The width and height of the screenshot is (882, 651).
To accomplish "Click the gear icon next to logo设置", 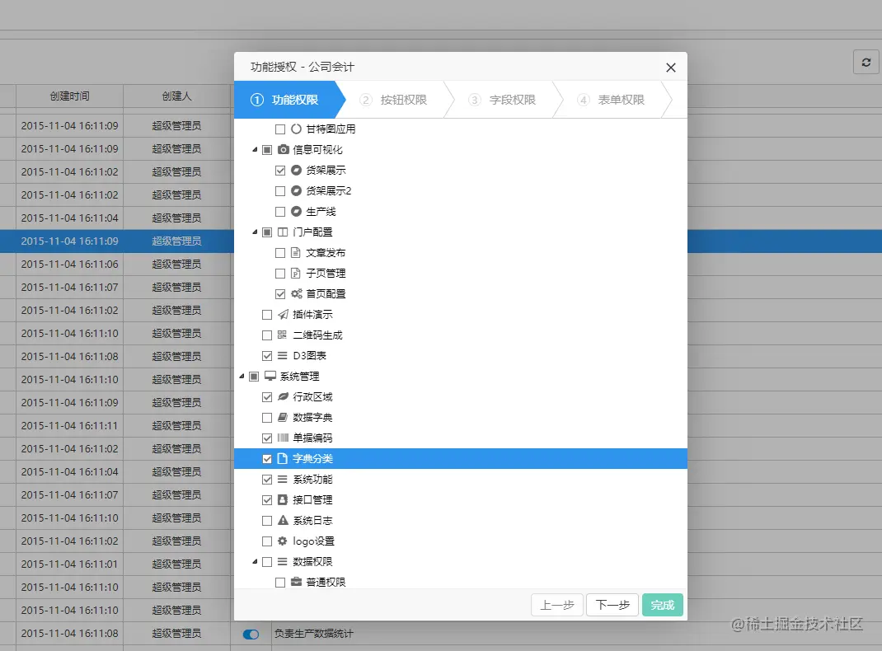I will [x=283, y=541].
